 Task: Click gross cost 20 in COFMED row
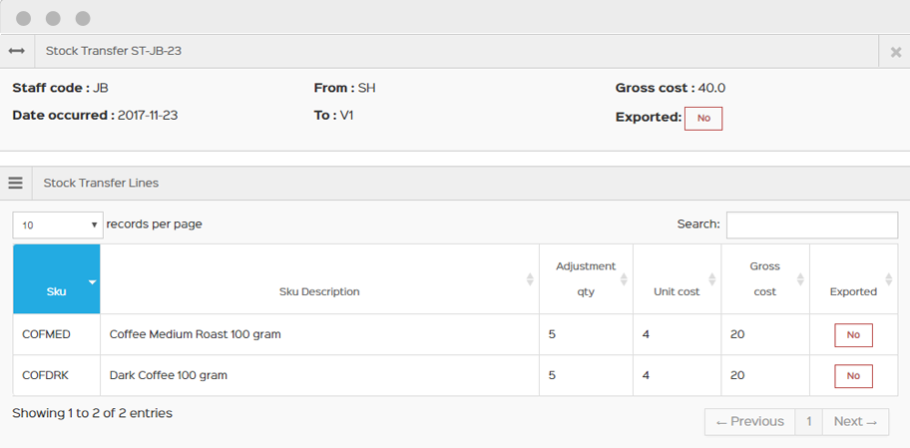click(x=737, y=334)
